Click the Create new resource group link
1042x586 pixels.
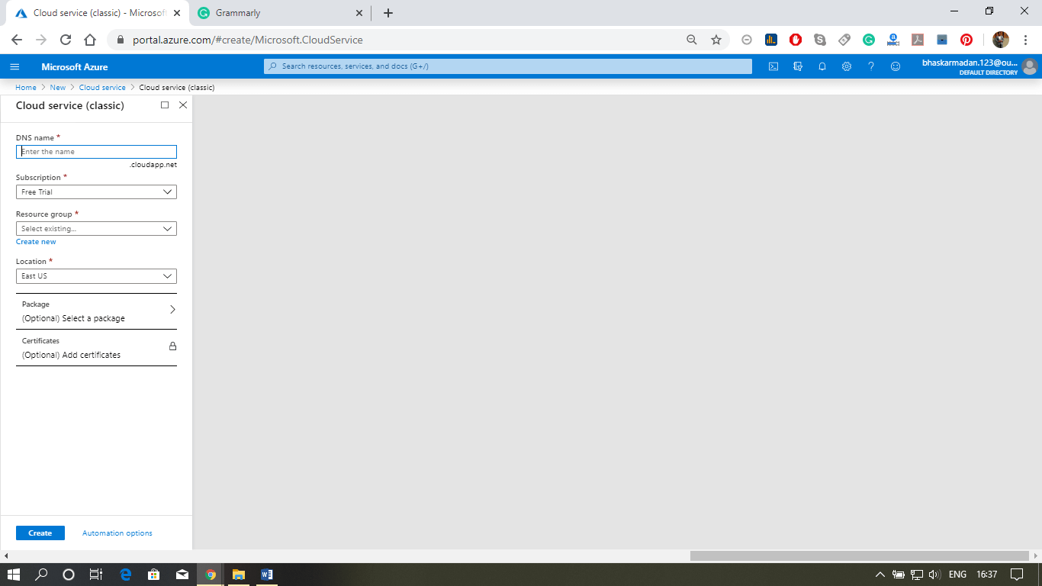coord(36,242)
